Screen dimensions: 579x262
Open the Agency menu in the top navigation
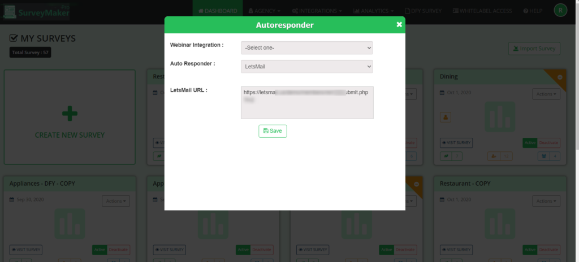pos(265,11)
